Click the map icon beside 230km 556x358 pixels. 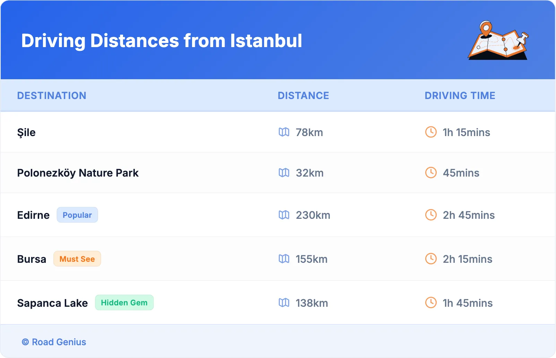coord(284,215)
